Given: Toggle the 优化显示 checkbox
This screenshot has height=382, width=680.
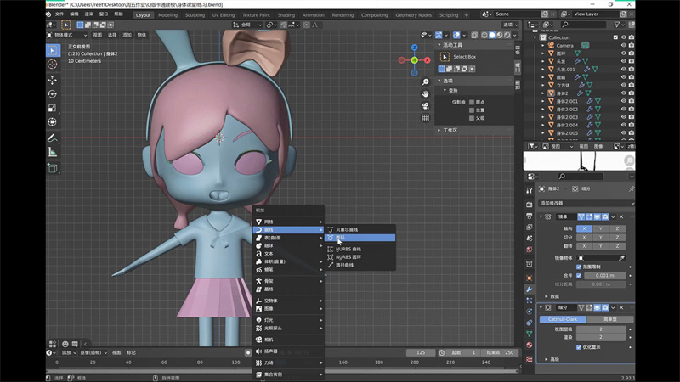Looking at the screenshot, I should pos(579,347).
